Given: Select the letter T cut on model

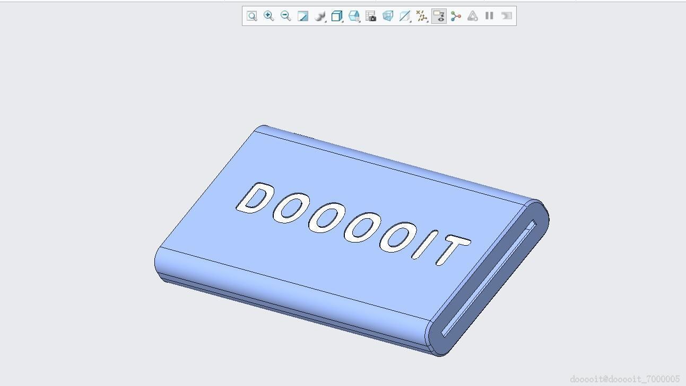Looking at the screenshot, I should click(x=453, y=250).
